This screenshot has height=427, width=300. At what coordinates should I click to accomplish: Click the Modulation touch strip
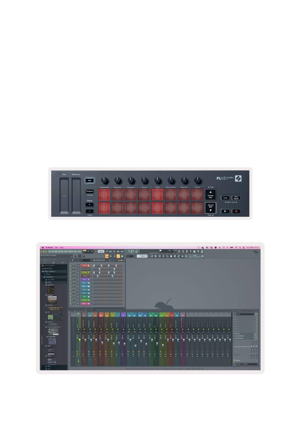[76, 195]
